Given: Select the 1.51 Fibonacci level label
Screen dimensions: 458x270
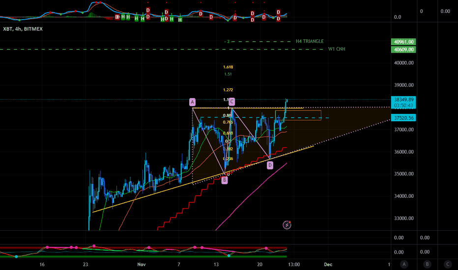Looking at the screenshot, I should click(x=228, y=74).
